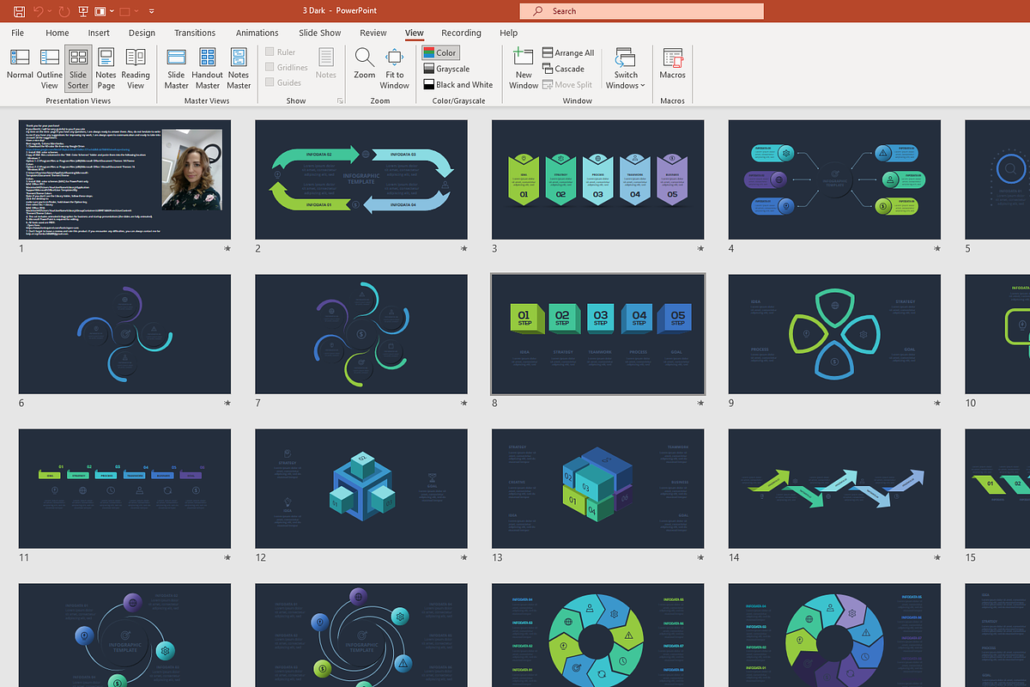Preview transition star under slide 8
This screenshot has height=687, width=1030.
pos(700,403)
